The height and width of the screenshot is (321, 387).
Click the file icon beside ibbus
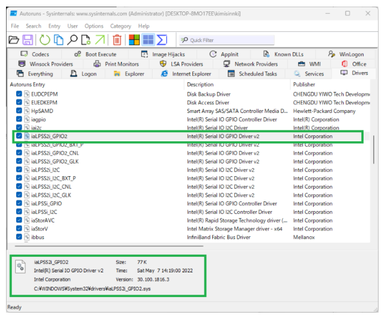pyautogui.click(x=27, y=237)
